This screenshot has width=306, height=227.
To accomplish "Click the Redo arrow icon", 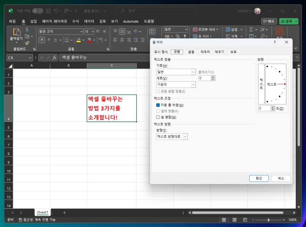I will click(x=66, y=11).
